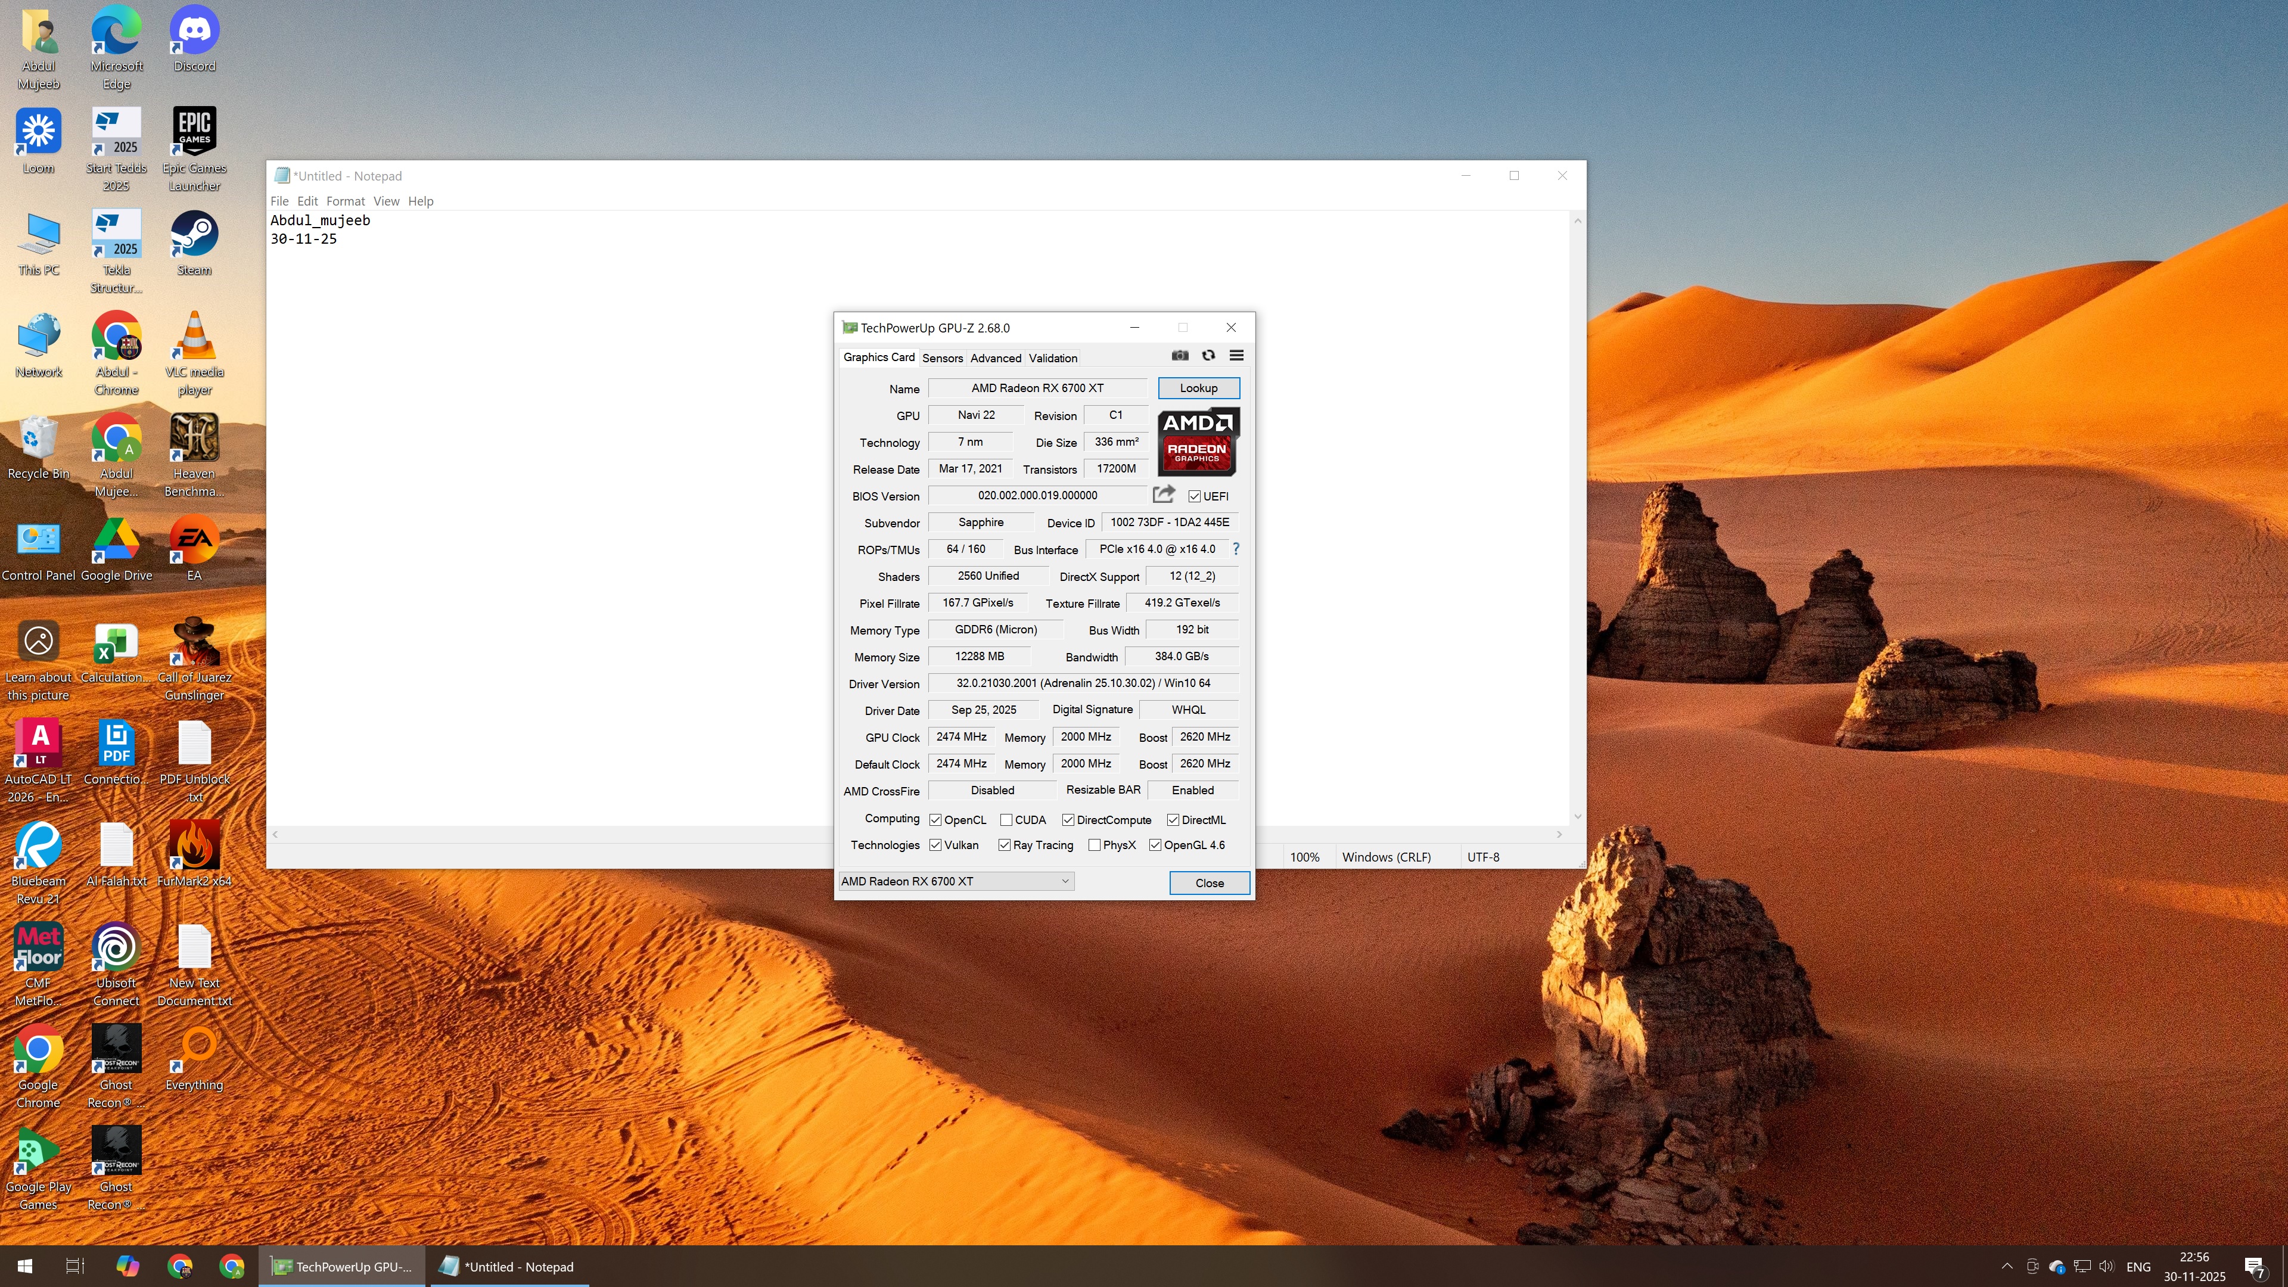The width and height of the screenshot is (2288, 1287).
Task: Toggle the Ray Tracing checkbox
Action: coord(1005,845)
